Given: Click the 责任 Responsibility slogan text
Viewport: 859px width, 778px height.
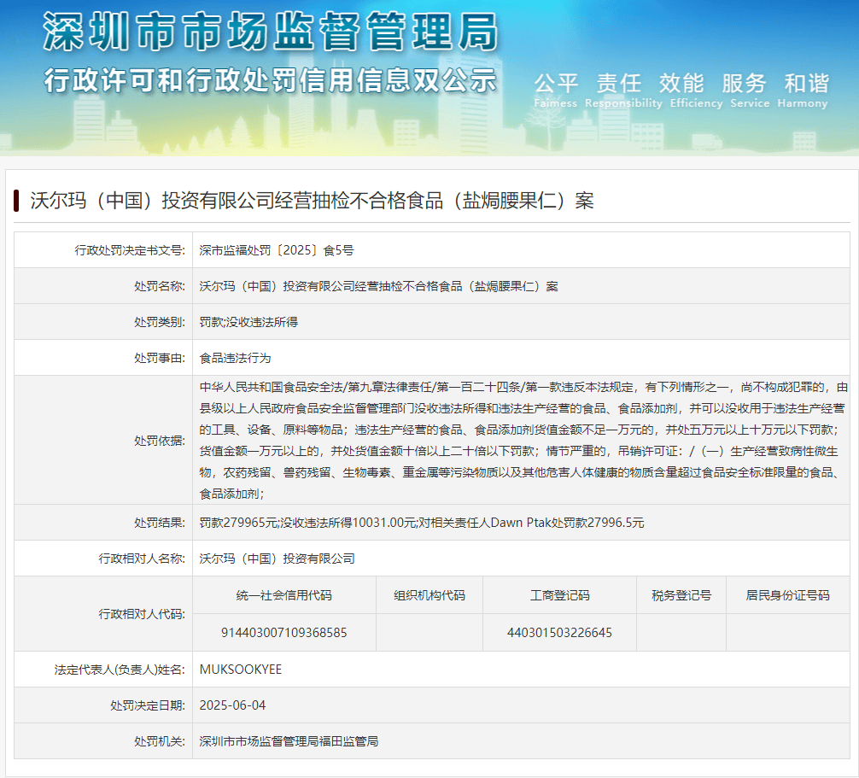Looking at the screenshot, I should [623, 91].
